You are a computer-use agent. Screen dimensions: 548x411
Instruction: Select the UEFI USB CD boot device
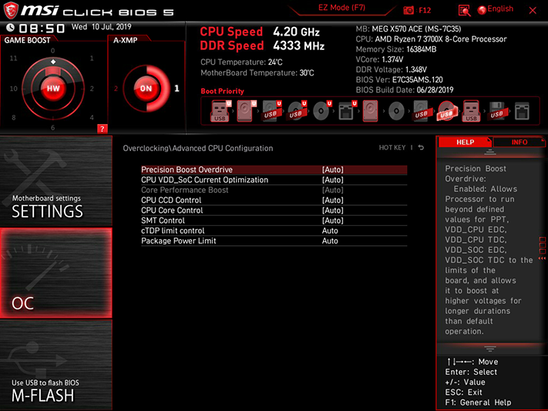coord(297,111)
